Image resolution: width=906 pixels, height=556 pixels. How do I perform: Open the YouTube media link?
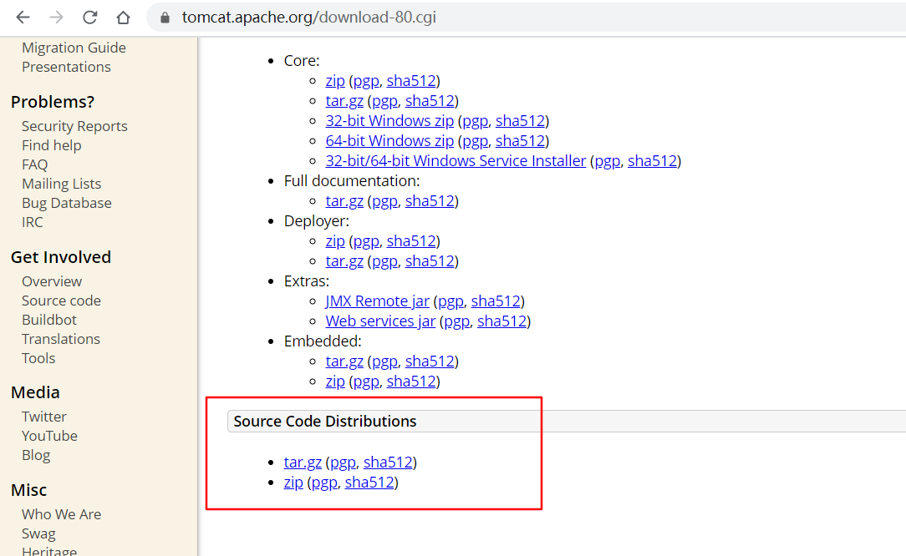[x=49, y=436]
